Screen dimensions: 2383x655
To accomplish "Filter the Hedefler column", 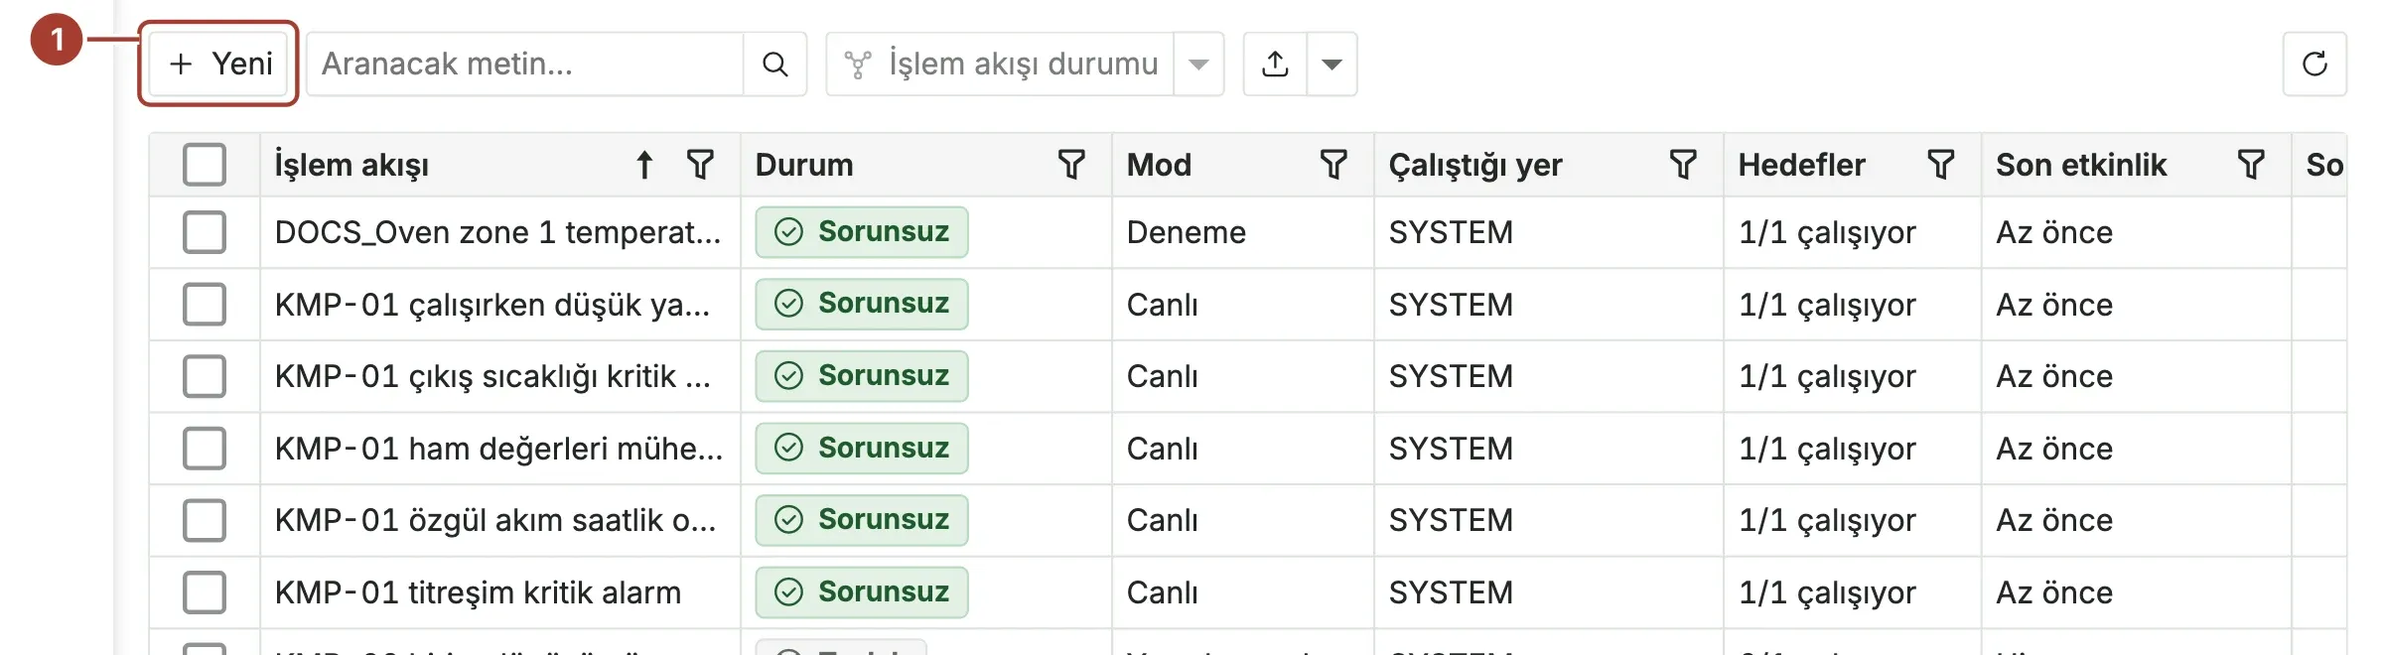I will coord(1941,165).
